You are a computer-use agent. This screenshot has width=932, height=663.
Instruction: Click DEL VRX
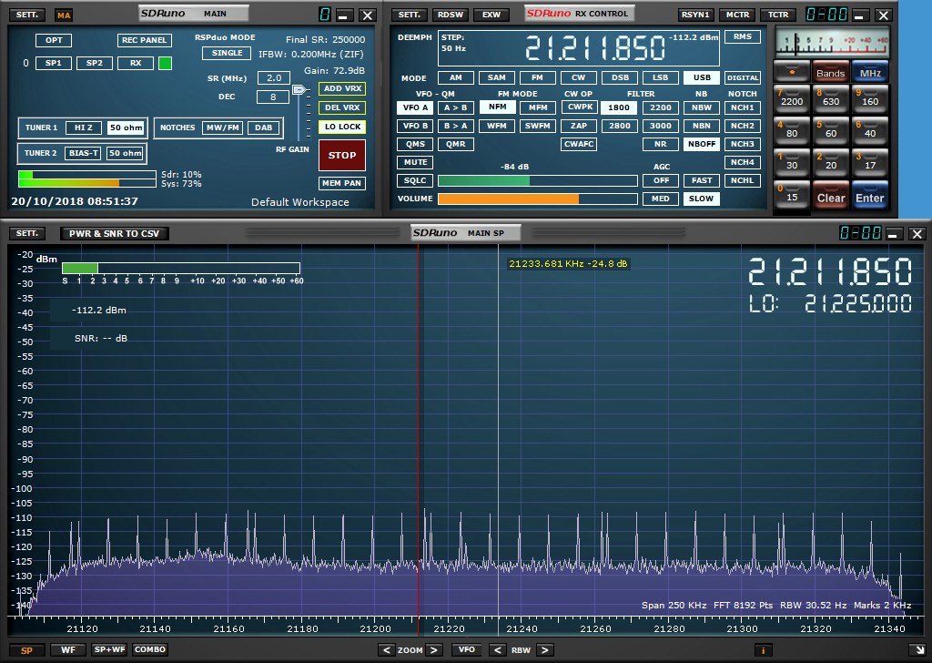click(x=342, y=107)
